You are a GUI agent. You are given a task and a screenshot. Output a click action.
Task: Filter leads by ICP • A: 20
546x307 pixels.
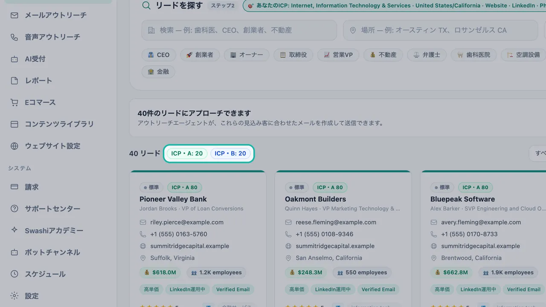187,153
